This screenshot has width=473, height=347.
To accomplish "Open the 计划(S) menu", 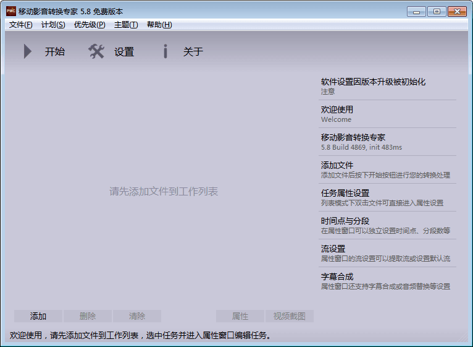I will point(53,25).
